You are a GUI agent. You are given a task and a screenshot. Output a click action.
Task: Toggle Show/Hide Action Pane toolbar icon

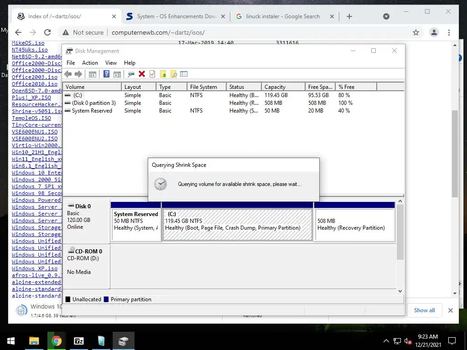(x=117, y=74)
